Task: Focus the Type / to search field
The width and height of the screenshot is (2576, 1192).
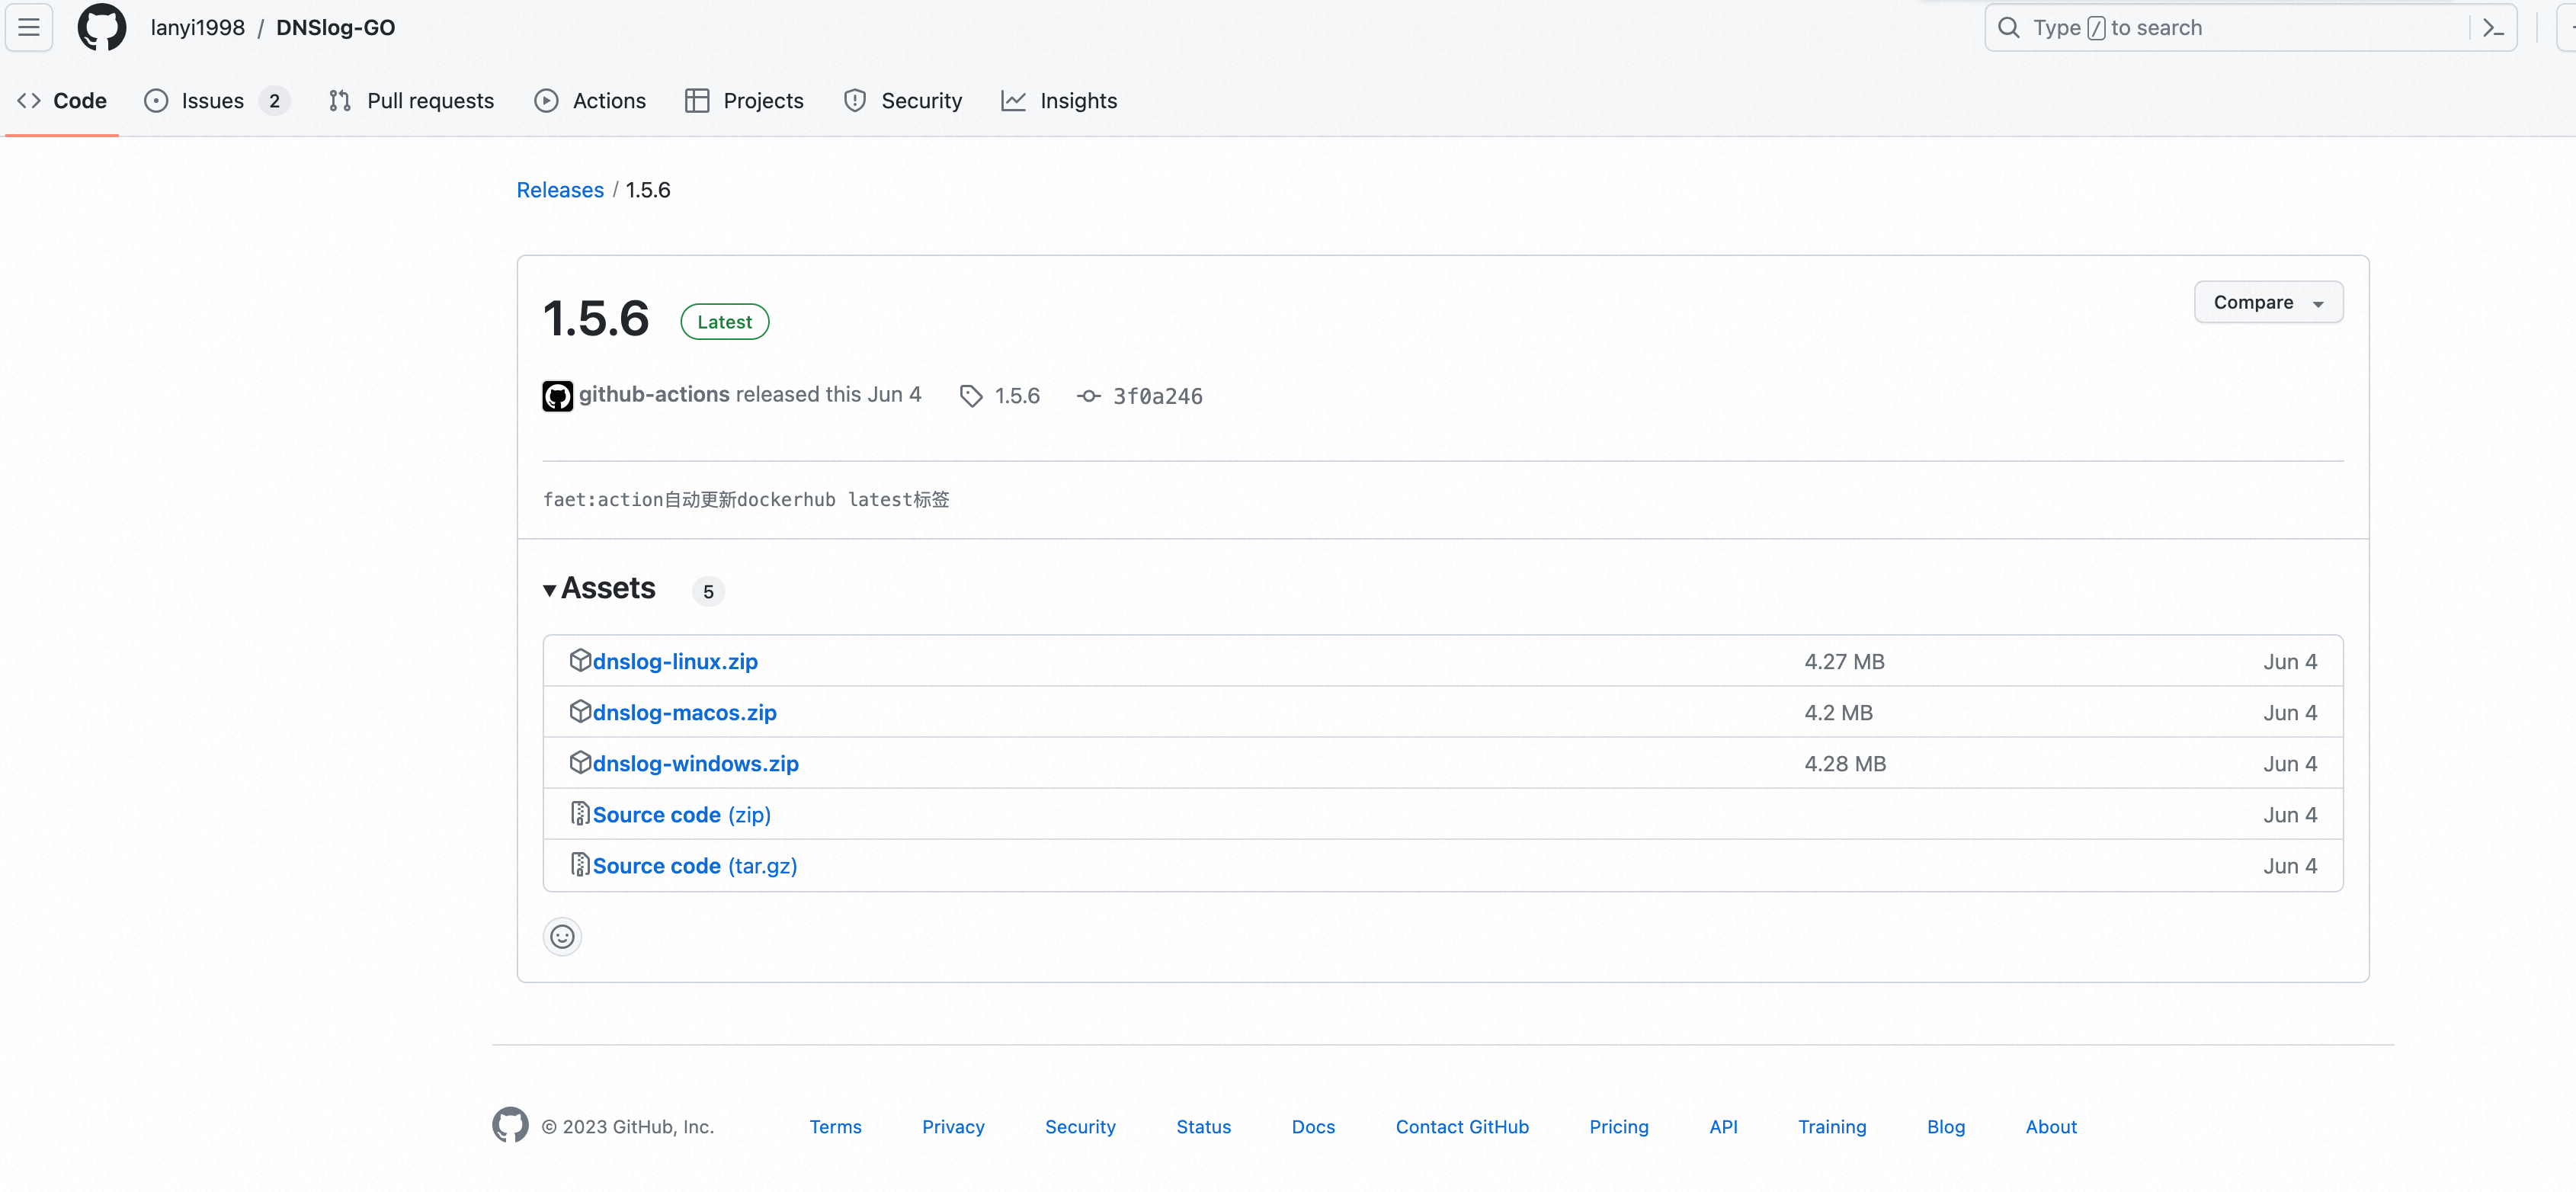Action: click(x=2250, y=28)
